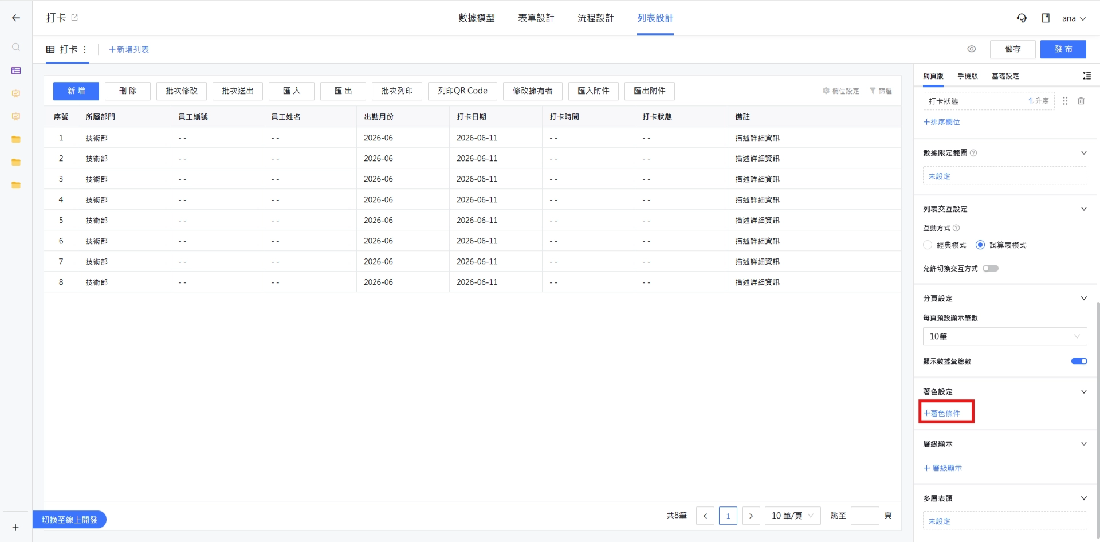Toggle 顯示數據盒總數 switch
The image size is (1100, 542).
pos(1079,361)
